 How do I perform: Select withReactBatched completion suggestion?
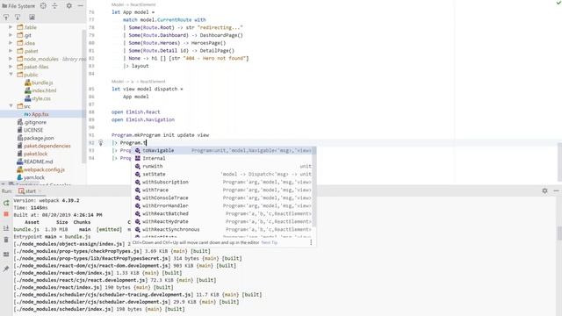click(222, 213)
